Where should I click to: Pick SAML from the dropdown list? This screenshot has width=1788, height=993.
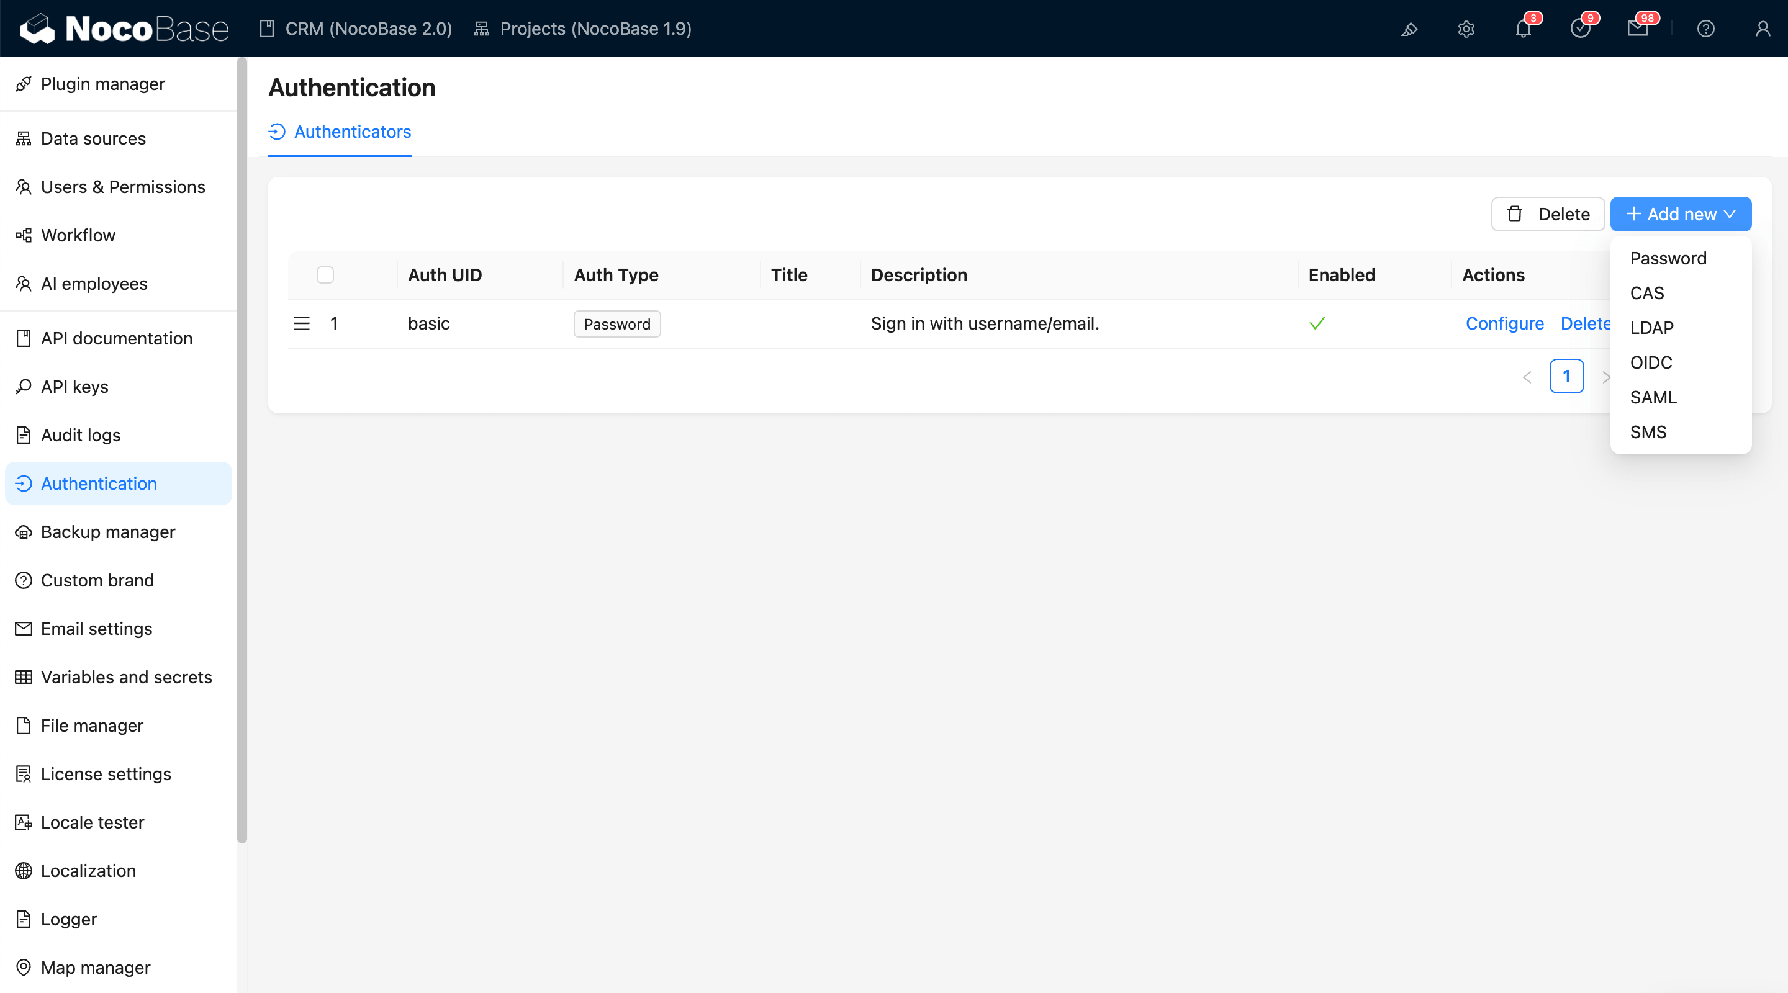[x=1653, y=397]
